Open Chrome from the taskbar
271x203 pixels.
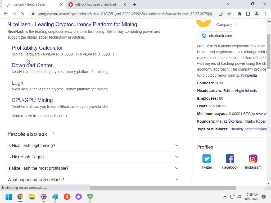(x=20, y=197)
